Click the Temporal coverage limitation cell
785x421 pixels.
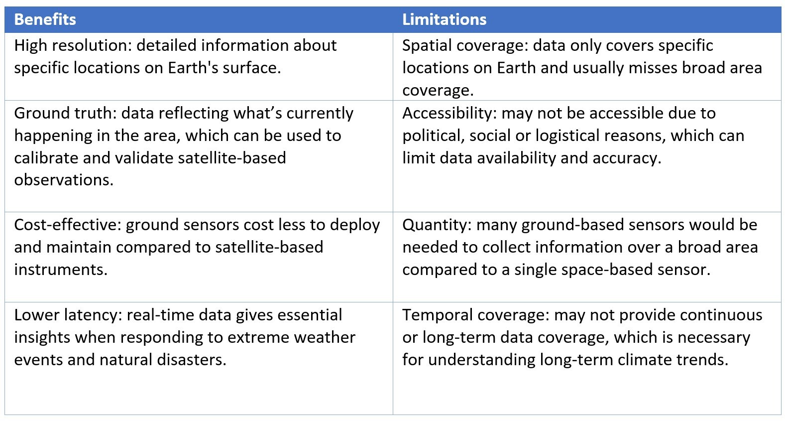tap(587, 358)
